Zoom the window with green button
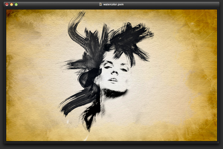 tap(16, 4)
